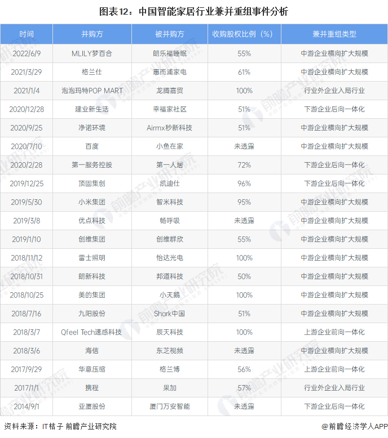Click the 并购方 column header
The width and height of the screenshot is (388, 438).
click(92, 34)
